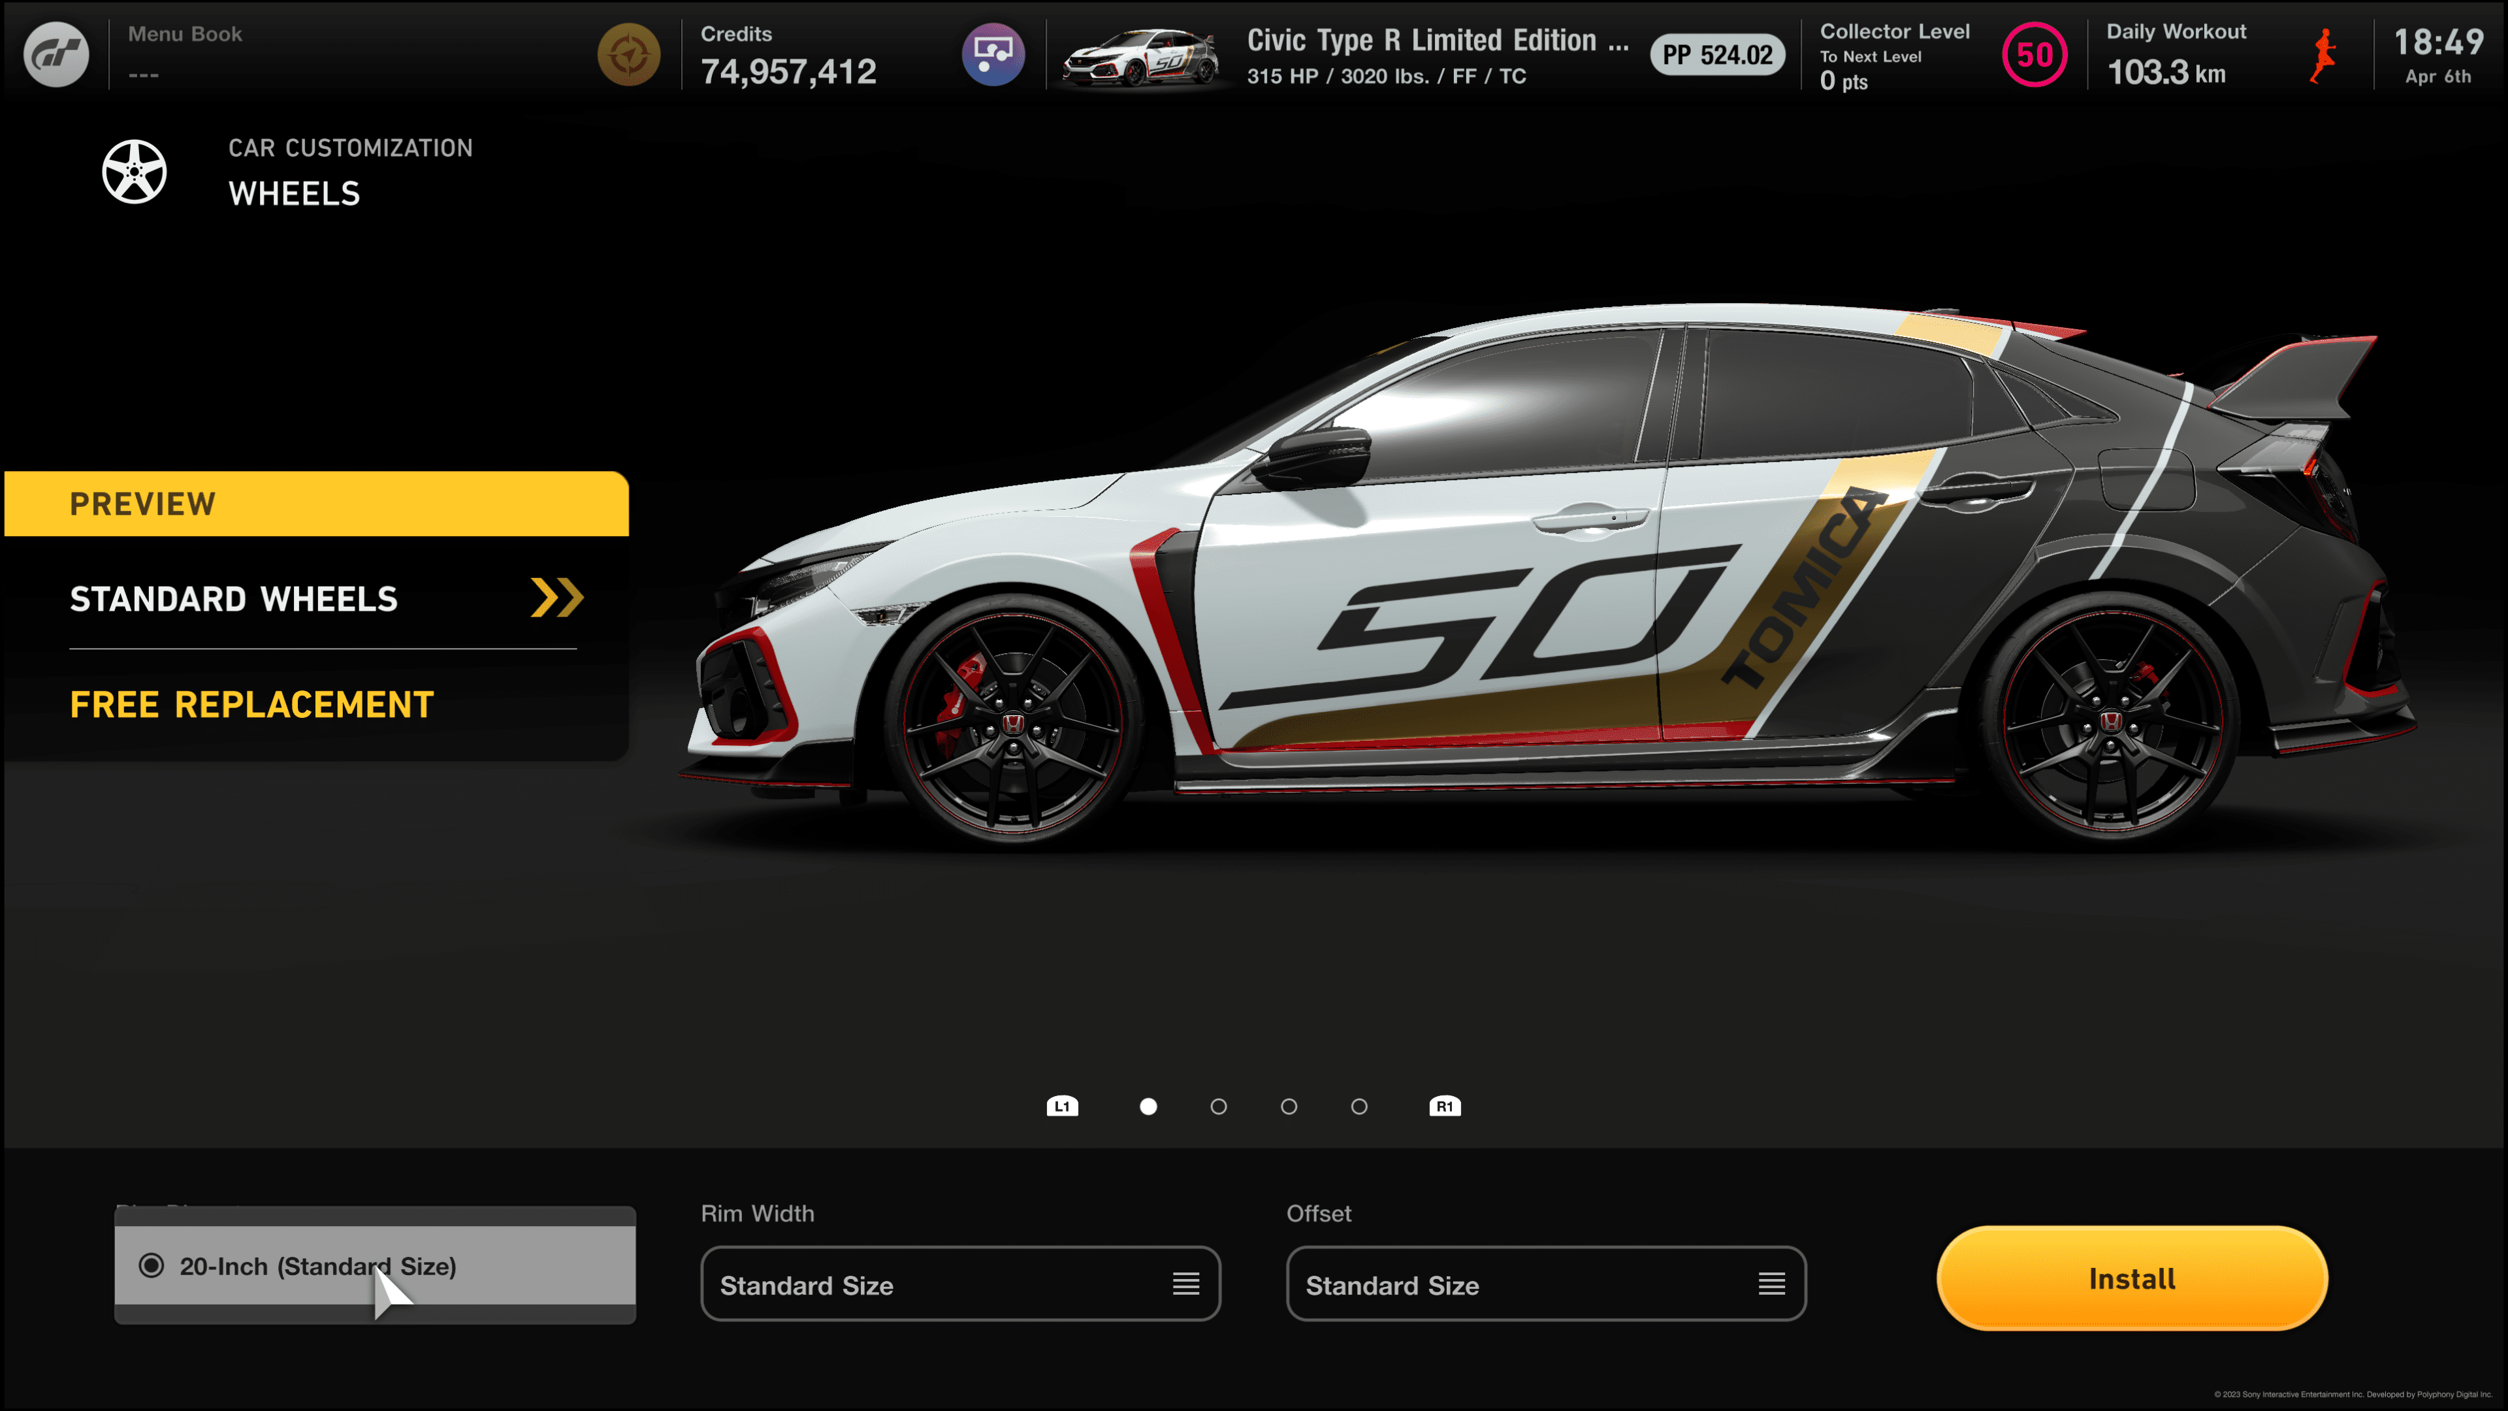Image resolution: width=2508 pixels, height=1411 pixels.
Task: Select the fourth view page dot
Action: coord(1359,1106)
